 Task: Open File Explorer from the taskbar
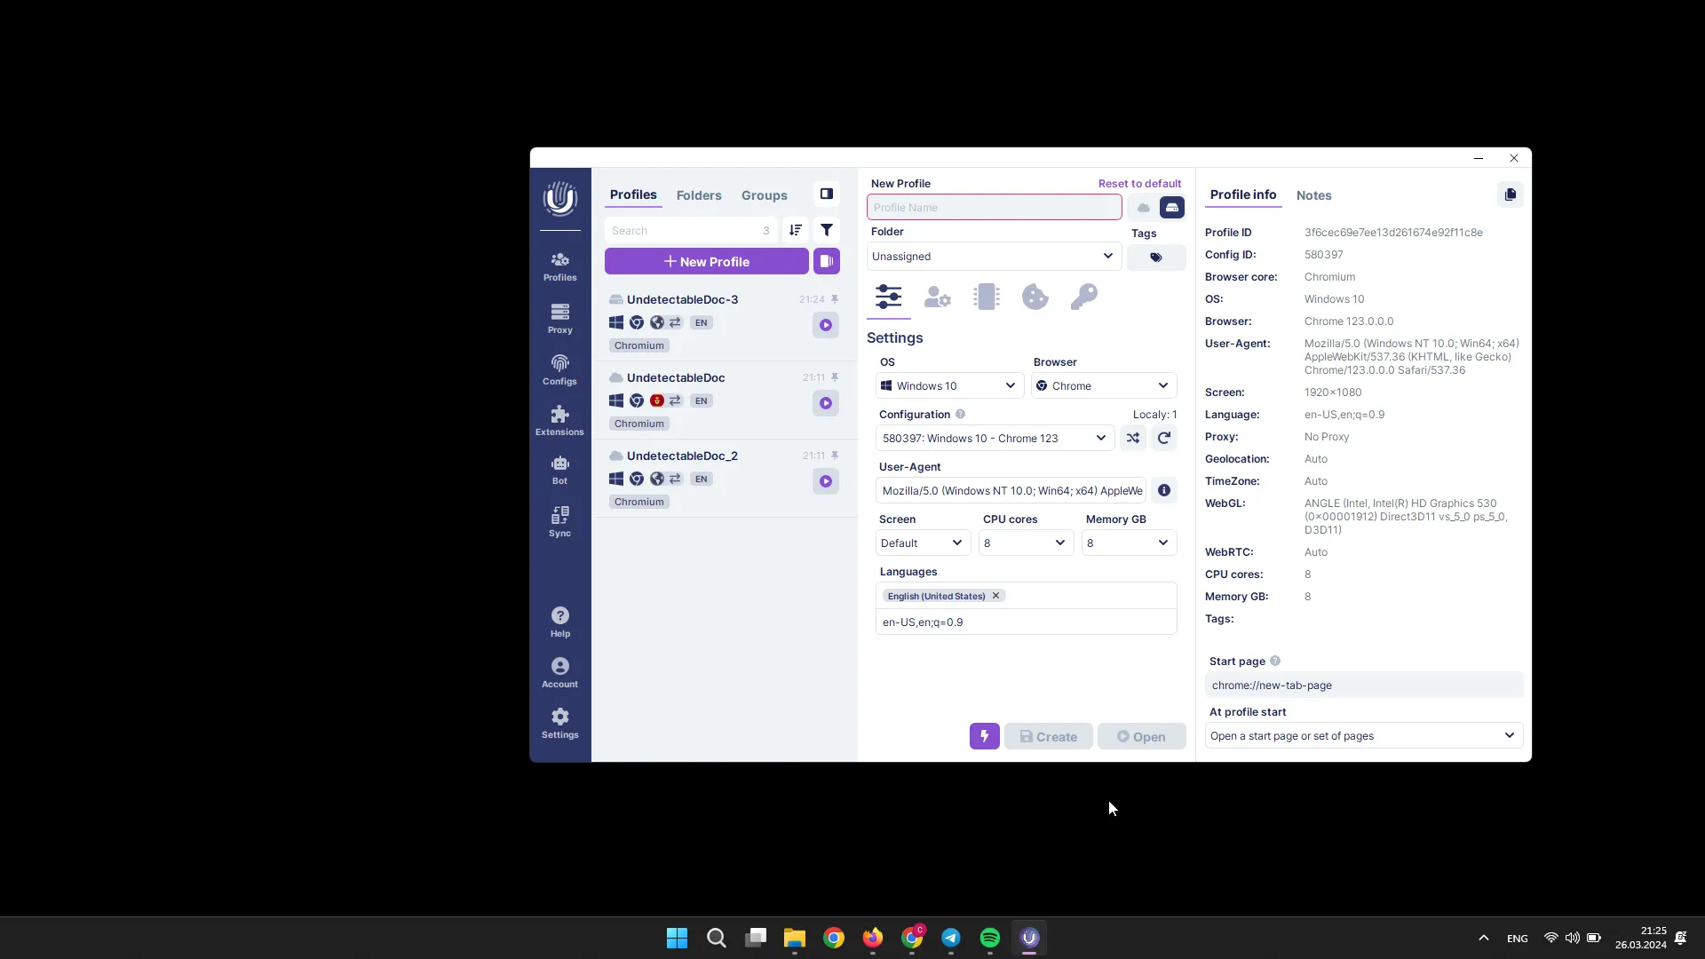[794, 938]
